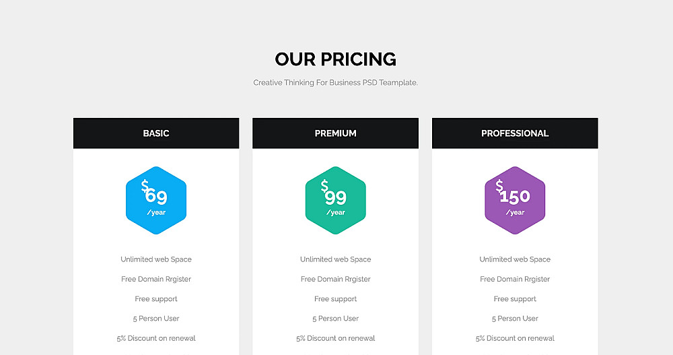
Task: Click Unlimited web Space in Professional plan
Action: click(x=515, y=259)
